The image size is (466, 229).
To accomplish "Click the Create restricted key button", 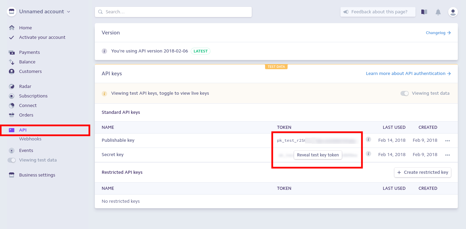I will (x=423, y=172).
